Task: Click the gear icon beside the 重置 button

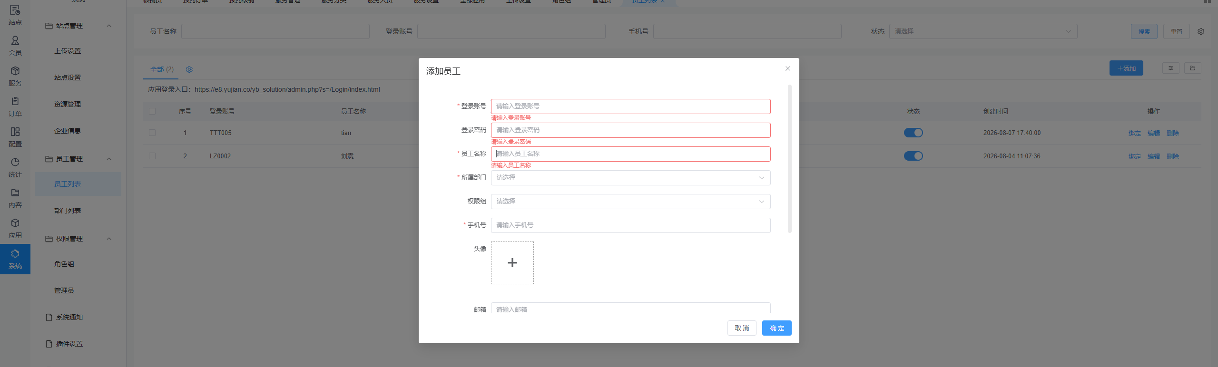Action: click(x=1201, y=31)
